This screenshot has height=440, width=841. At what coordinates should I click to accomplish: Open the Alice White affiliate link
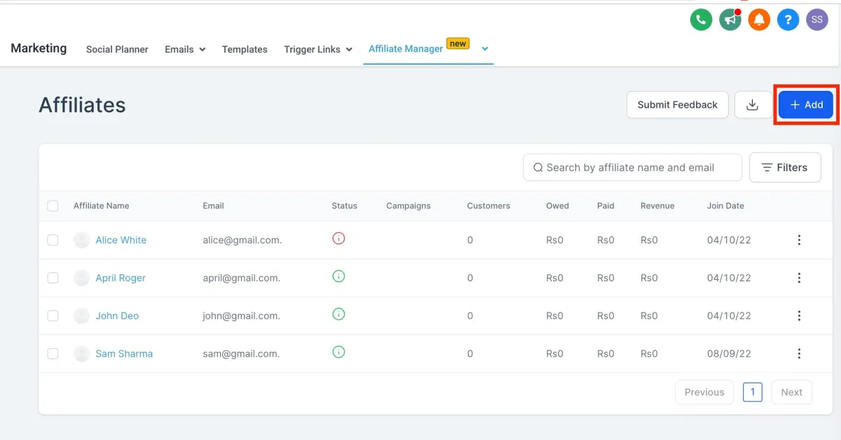coord(121,240)
